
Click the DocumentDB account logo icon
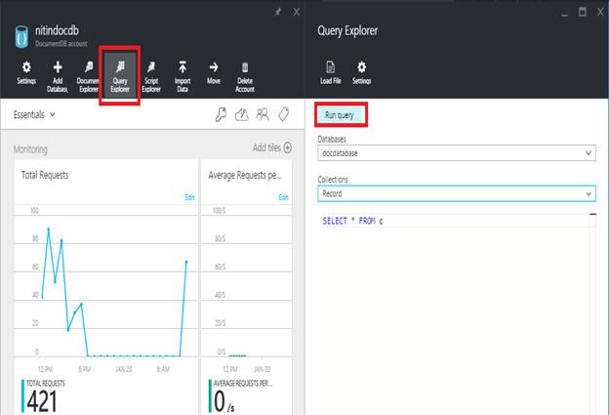[21, 37]
